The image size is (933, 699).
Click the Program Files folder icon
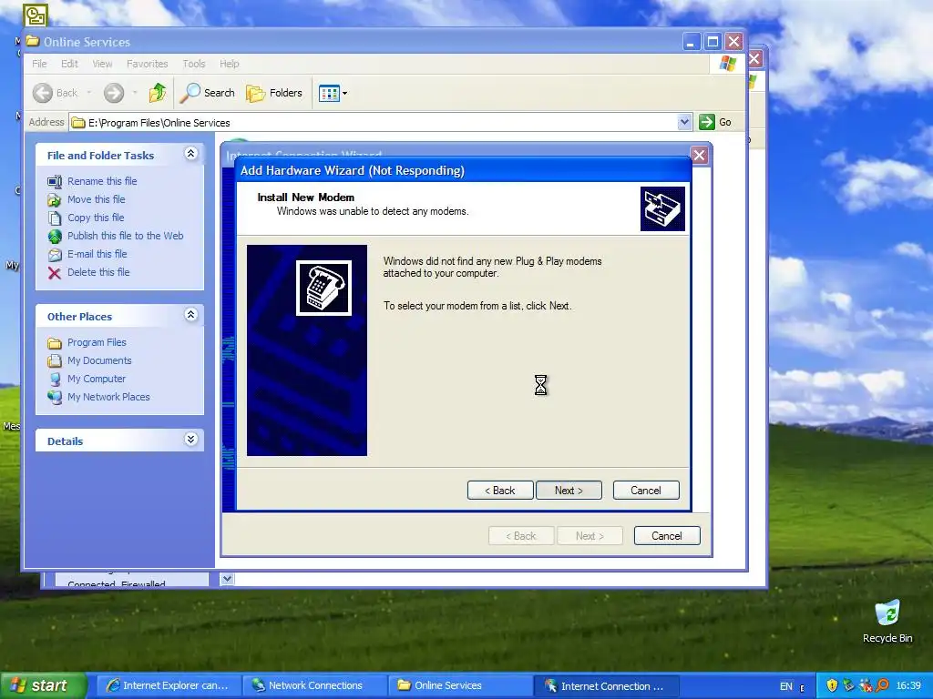pyautogui.click(x=55, y=343)
